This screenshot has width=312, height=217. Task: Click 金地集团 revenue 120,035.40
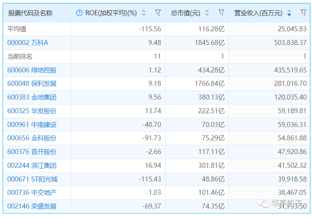pos(290,97)
